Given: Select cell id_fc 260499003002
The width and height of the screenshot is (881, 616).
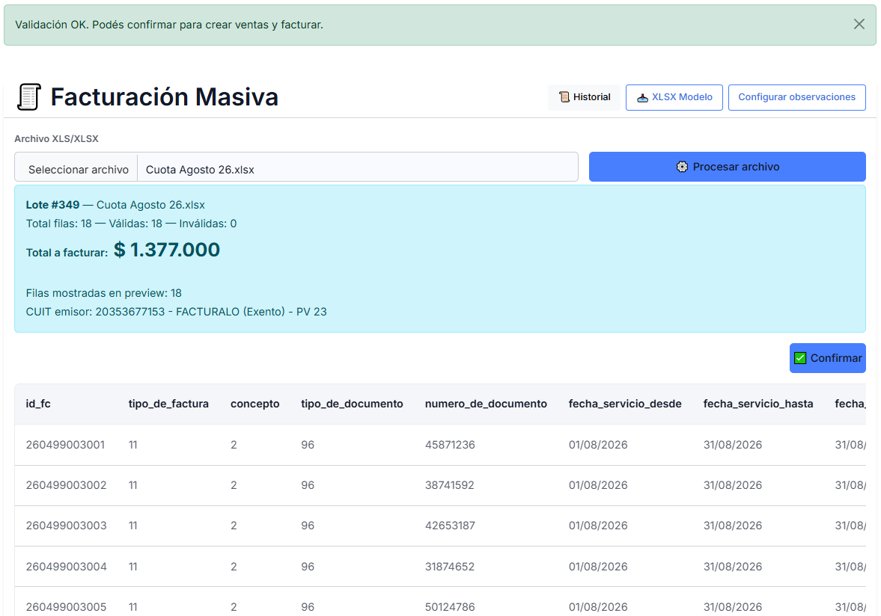Looking at the screenshot, I should (x=67, y=485).
